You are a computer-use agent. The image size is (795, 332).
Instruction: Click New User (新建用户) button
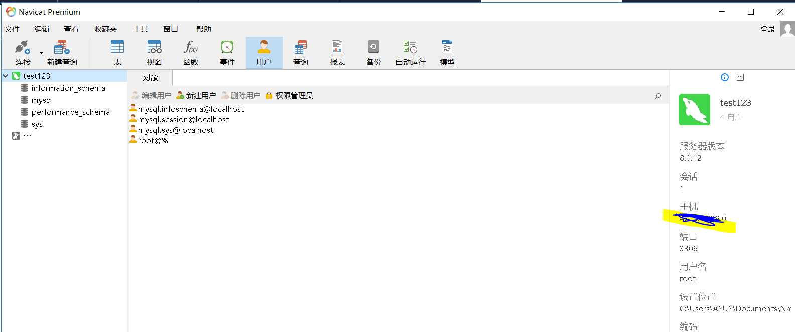point(196,95)
